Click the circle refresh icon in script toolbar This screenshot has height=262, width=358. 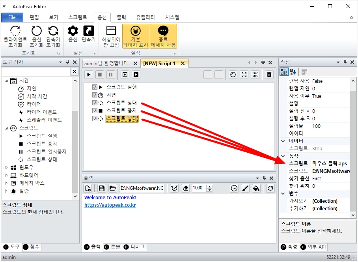coord(233,75)
